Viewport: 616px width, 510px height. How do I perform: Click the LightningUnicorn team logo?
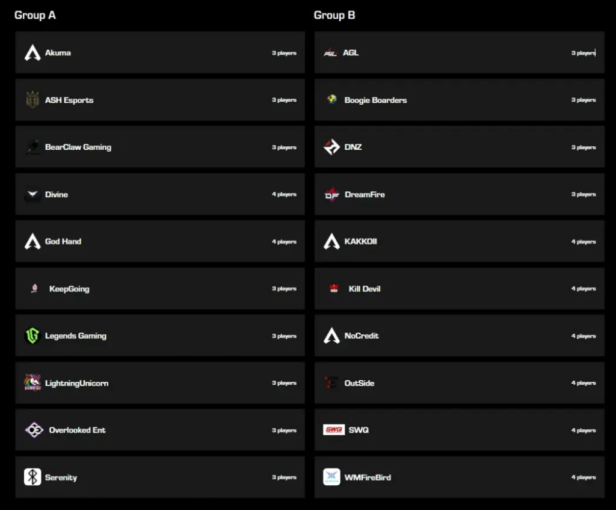click(32, 383)
